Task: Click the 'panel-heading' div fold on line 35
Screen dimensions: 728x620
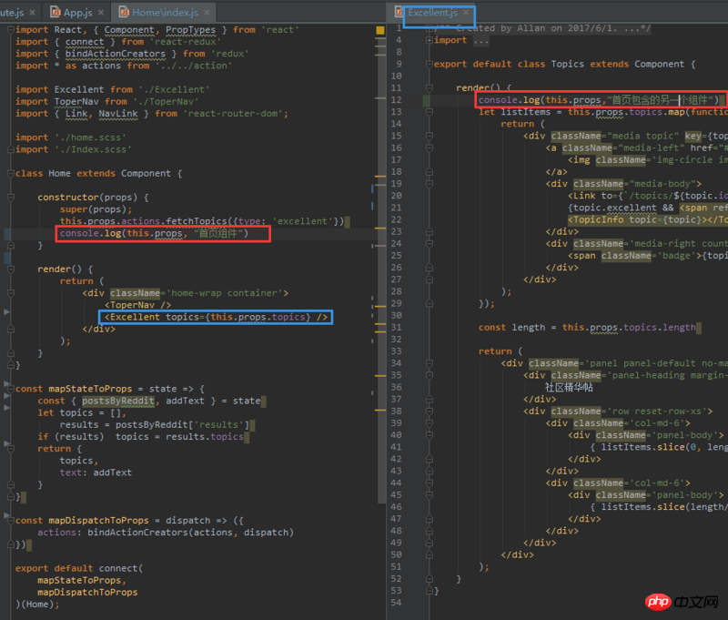Action: (x=429, y=375)
